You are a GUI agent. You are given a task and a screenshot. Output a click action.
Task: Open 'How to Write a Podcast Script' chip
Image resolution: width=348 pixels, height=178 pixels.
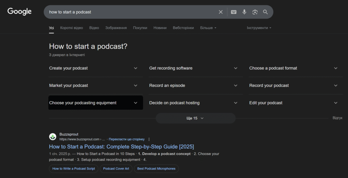[x=74, y=169]
